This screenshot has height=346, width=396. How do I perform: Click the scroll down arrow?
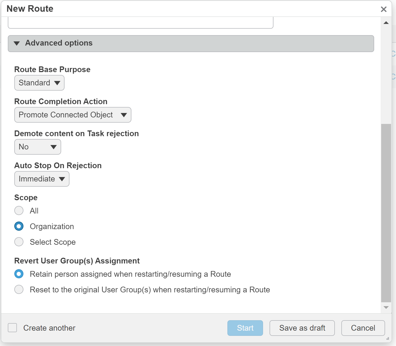(x=386, y=307)
